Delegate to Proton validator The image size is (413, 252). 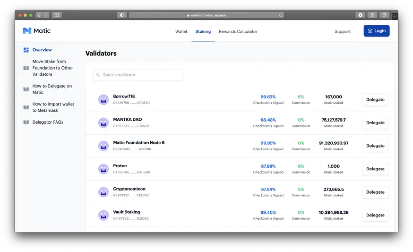pyautogui.click(x=375, y=169)
